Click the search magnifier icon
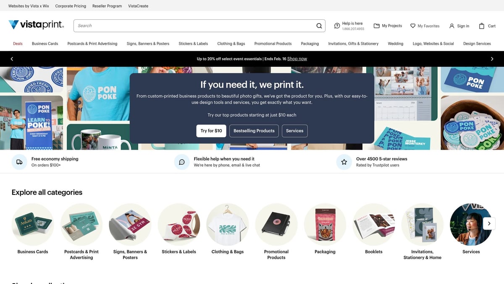This screenshot has height=284, width=504. 319,26
